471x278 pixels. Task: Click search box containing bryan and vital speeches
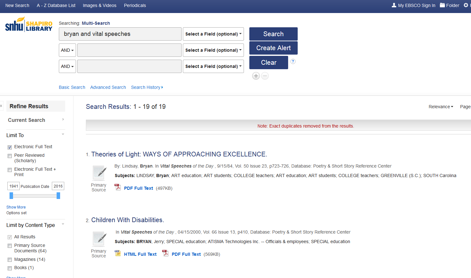pos(120,34)
